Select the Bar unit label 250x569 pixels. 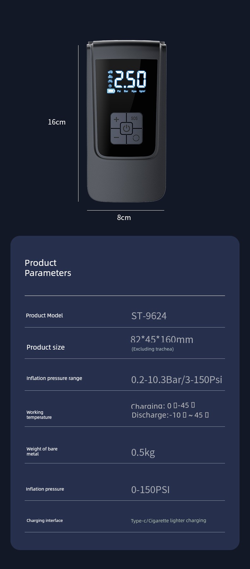pyautogui.click(x=126, y=91)
